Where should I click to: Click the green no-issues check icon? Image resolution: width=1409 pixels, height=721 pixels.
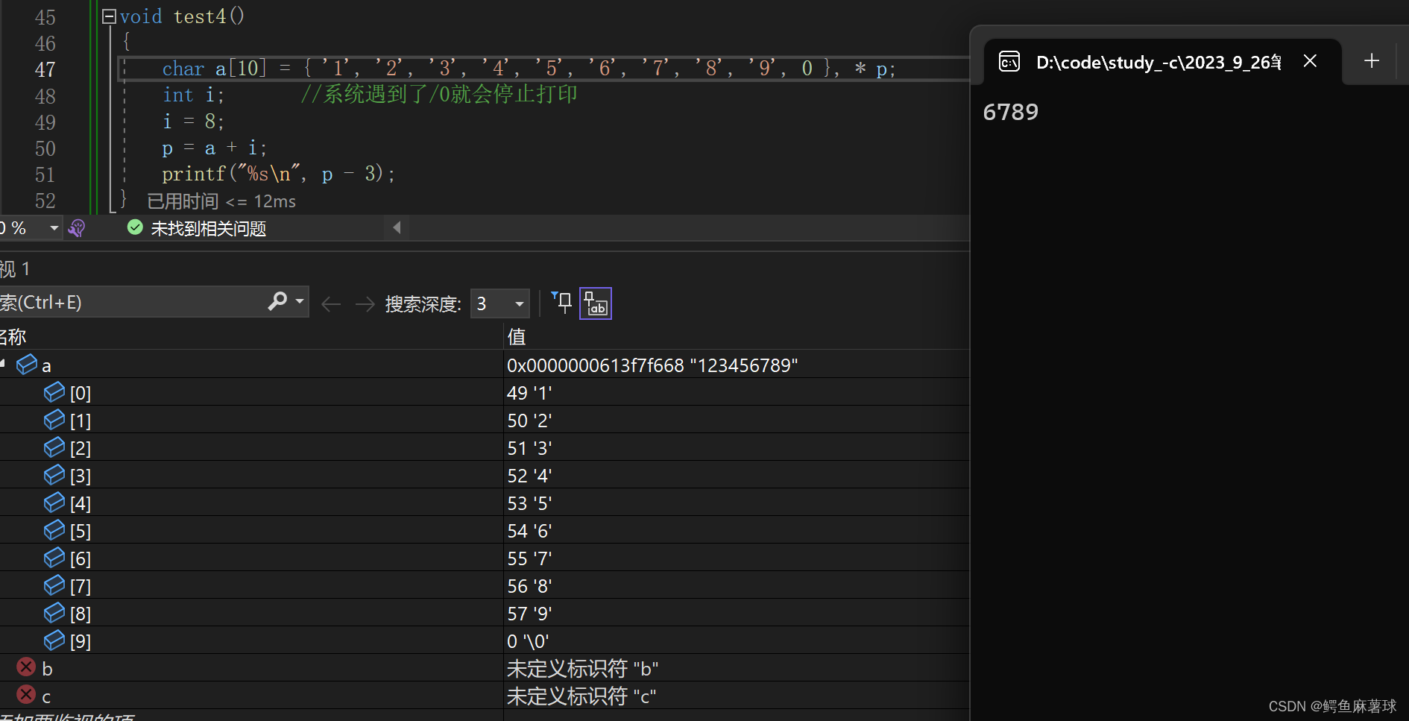point(135,227)
